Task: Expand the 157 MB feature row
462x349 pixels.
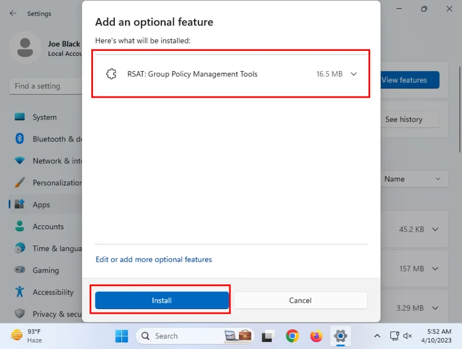Action: (x=435, y=269)
